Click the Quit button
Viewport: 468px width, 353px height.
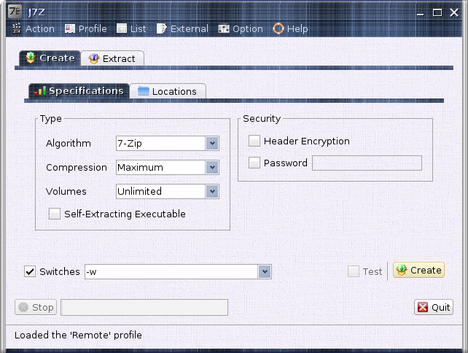pos(434,308)
